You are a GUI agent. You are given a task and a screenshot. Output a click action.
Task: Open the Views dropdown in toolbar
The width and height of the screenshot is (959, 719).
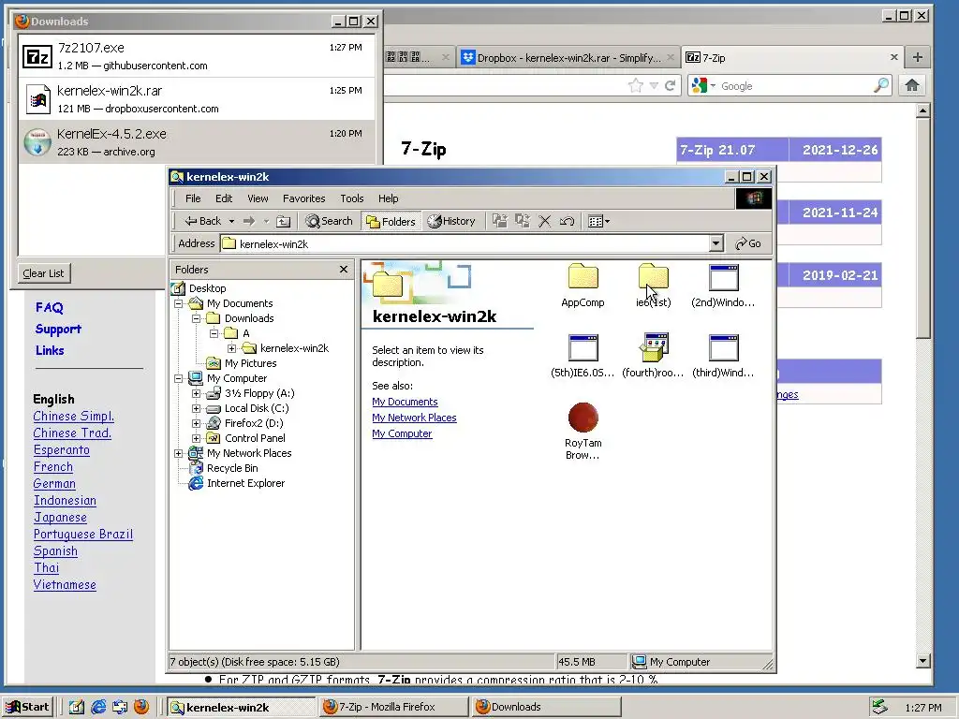pyautogui.click(x=598, y=221)
